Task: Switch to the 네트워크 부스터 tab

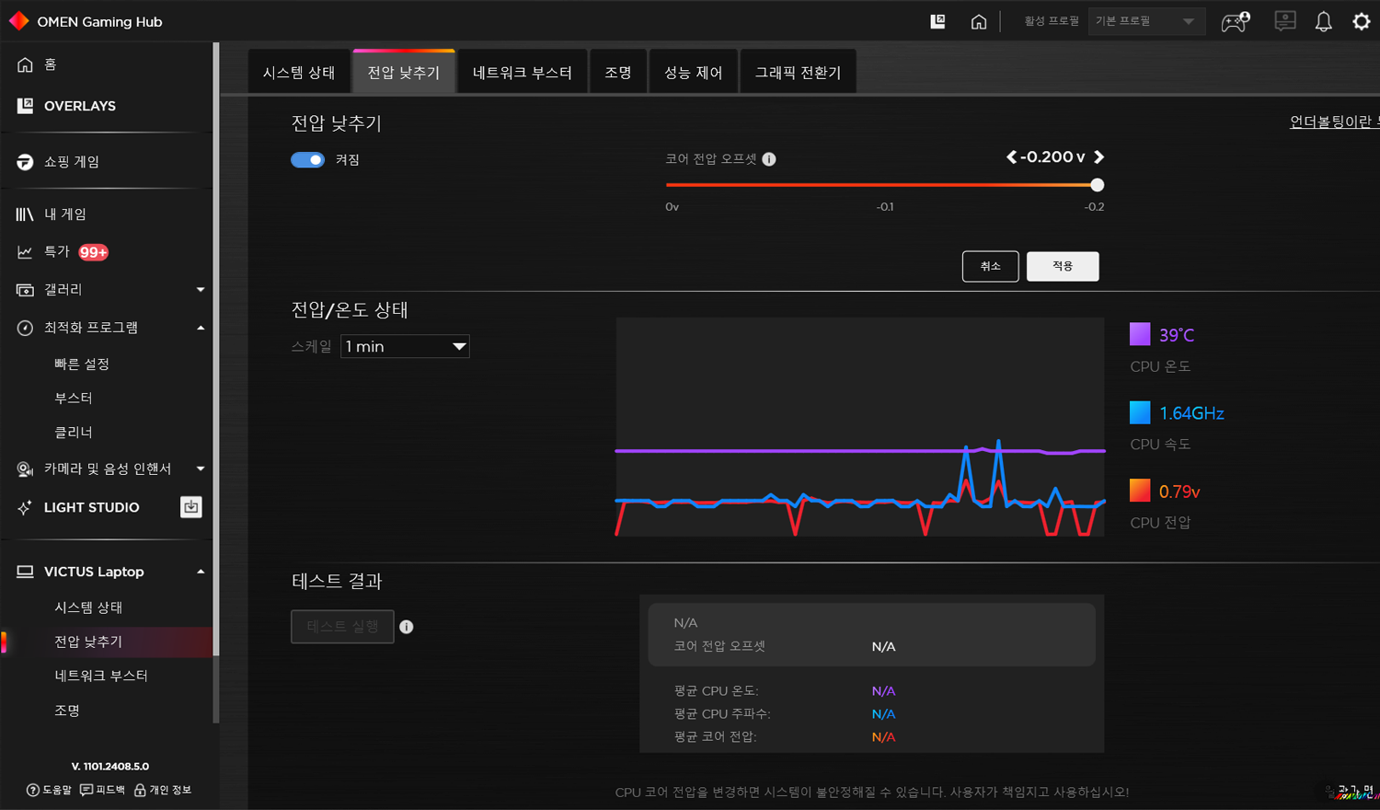Action: coord(522,73)
